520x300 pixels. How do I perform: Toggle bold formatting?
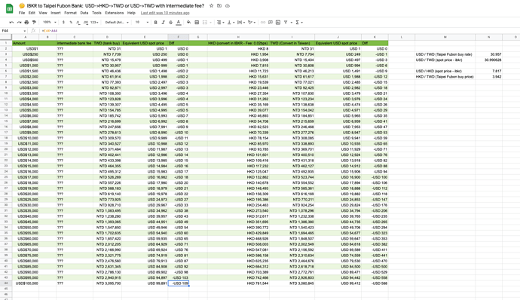point(155,22)
